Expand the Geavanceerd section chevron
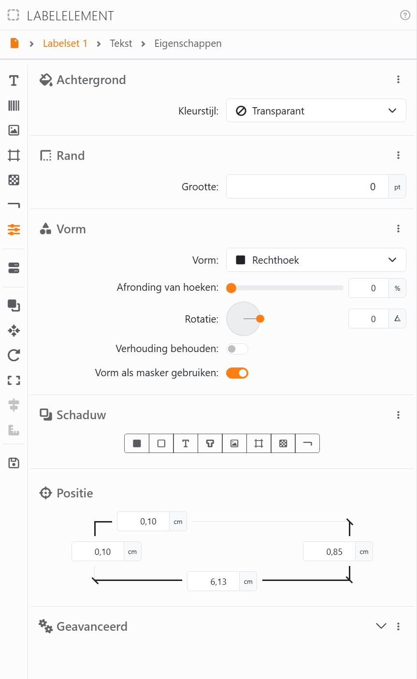The width and height of the screenshot is (417, 679). (381, 626)
